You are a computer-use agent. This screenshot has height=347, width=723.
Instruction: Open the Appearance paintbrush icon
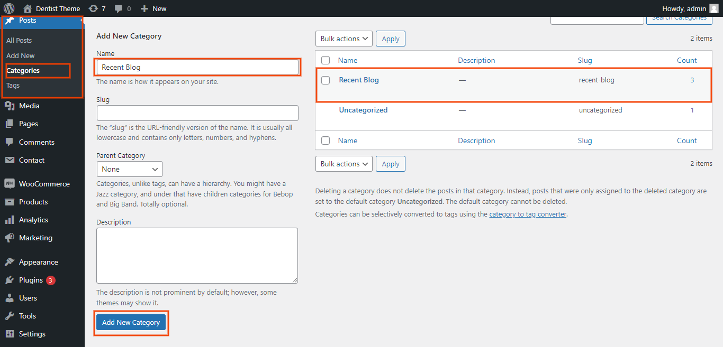[10, 262]
